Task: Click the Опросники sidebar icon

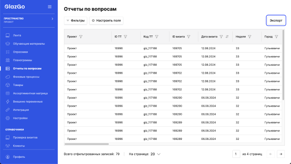Action: pyautogui.click(x=7, y=52)
